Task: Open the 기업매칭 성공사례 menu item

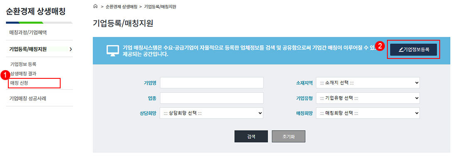Action: [29, 98]
